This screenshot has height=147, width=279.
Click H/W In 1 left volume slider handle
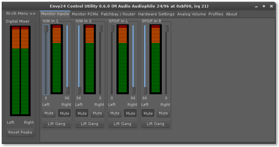click(46, 29)
